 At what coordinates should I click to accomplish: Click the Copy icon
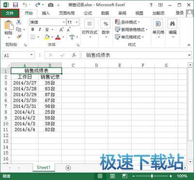(x=18, y=30)
